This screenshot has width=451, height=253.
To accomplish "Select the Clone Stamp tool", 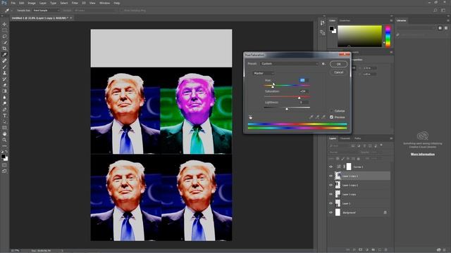I will point(4,73).
